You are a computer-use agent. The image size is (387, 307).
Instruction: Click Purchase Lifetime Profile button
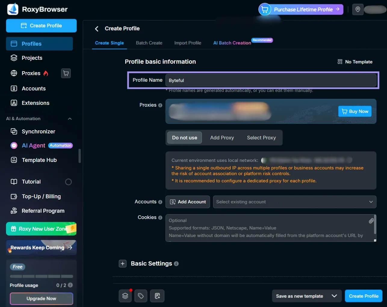click(301, 9)
